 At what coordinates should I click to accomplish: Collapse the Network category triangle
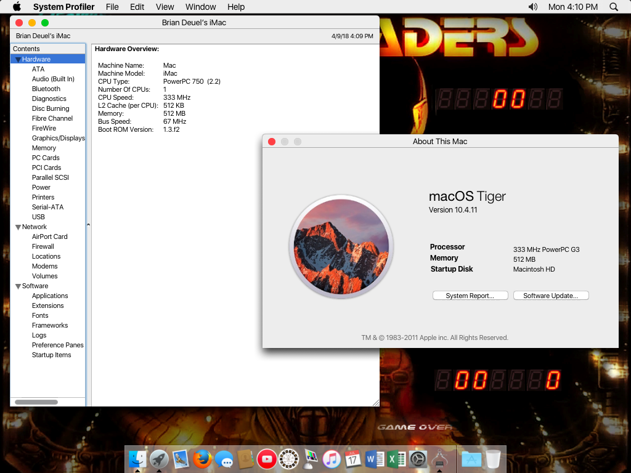18,227
